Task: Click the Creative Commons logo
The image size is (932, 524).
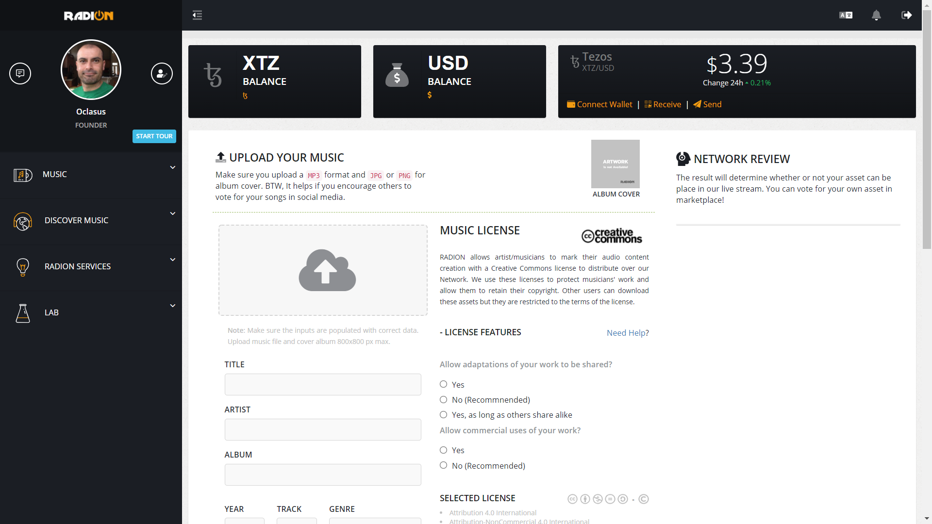Action: 611,236
